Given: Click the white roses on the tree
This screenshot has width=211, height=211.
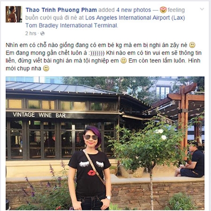Looking at the screenshot, I should pyautogui.click(x=161, y=134).
